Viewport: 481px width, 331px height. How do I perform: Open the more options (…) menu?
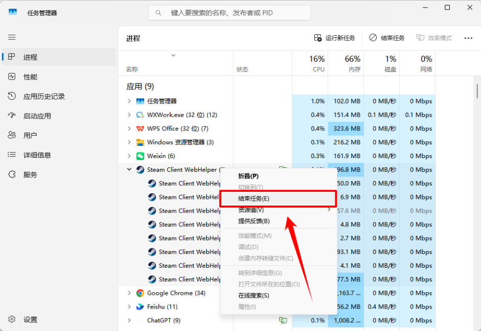468,38
